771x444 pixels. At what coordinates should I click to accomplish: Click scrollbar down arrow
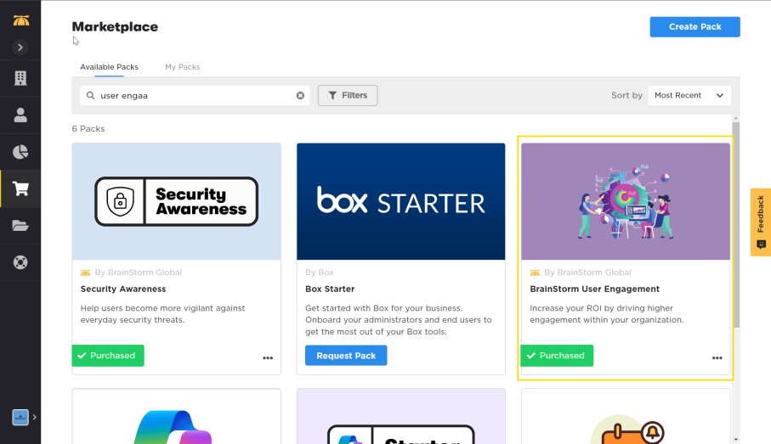[x=735, y=440]
